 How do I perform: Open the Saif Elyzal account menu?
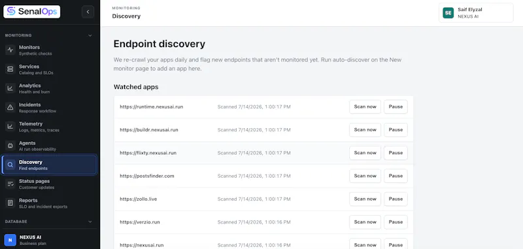476,13
